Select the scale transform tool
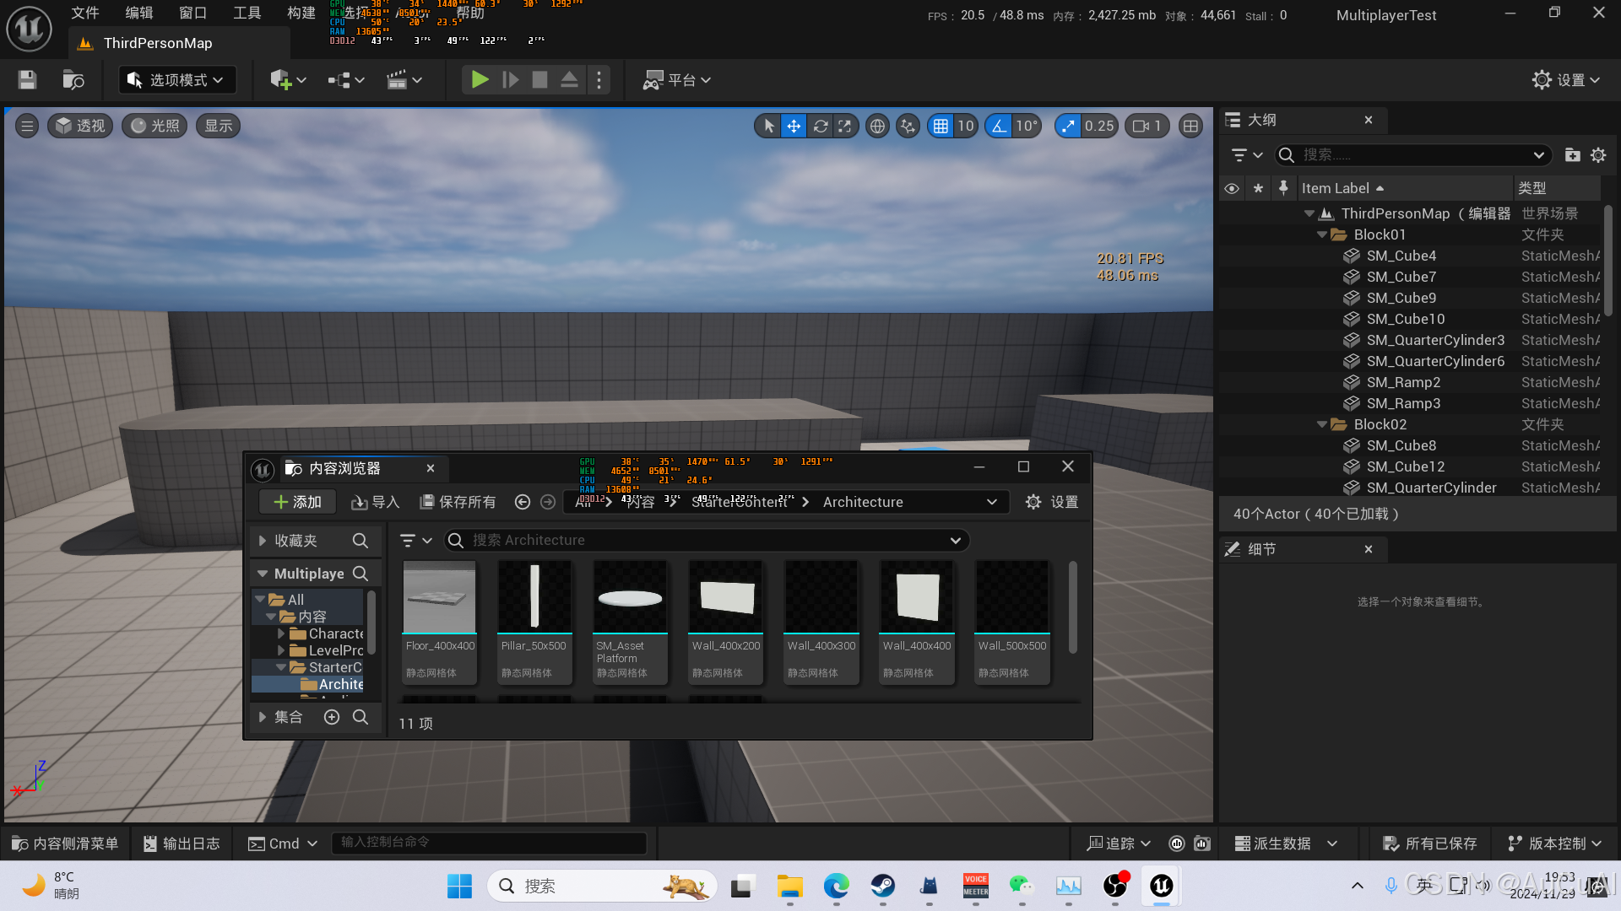 click(x=845, y=127)
